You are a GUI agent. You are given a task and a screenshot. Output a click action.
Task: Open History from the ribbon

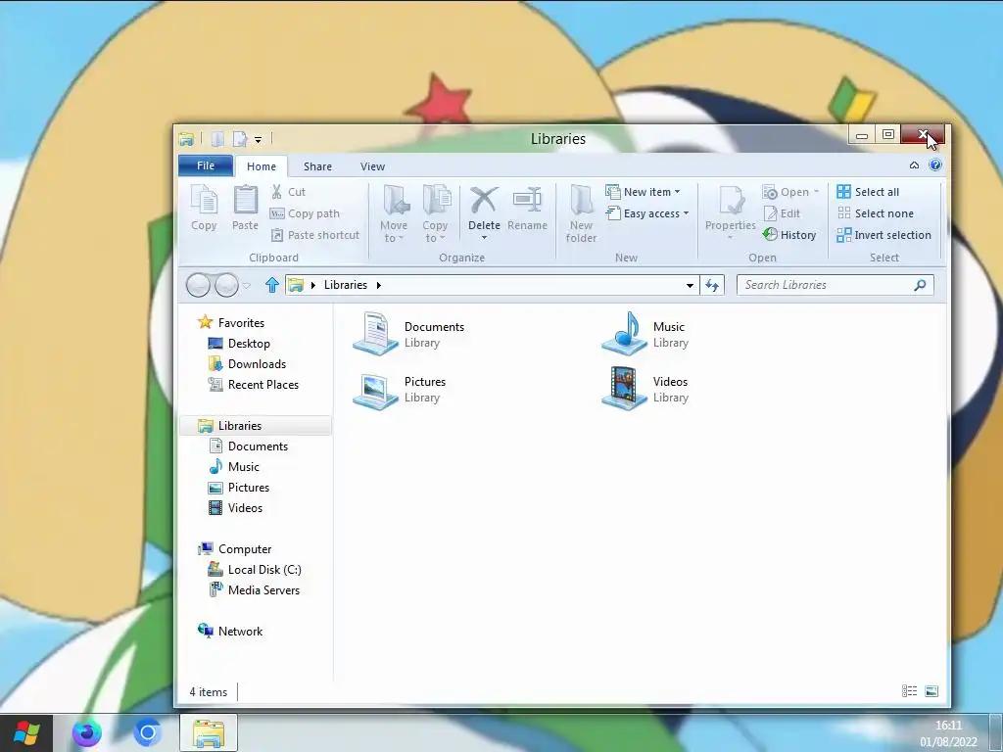[x=789, y=235]
